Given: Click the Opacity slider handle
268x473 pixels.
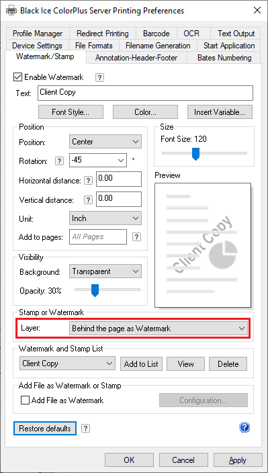Looking at the screenshot, I should 95,290.
